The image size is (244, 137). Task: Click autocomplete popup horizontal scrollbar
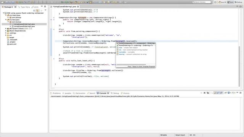click(x=131, y=64)
